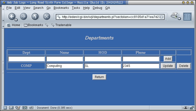Screen dimensions: 196x111
Task: Open the Tasks menu
Action: 76,8
